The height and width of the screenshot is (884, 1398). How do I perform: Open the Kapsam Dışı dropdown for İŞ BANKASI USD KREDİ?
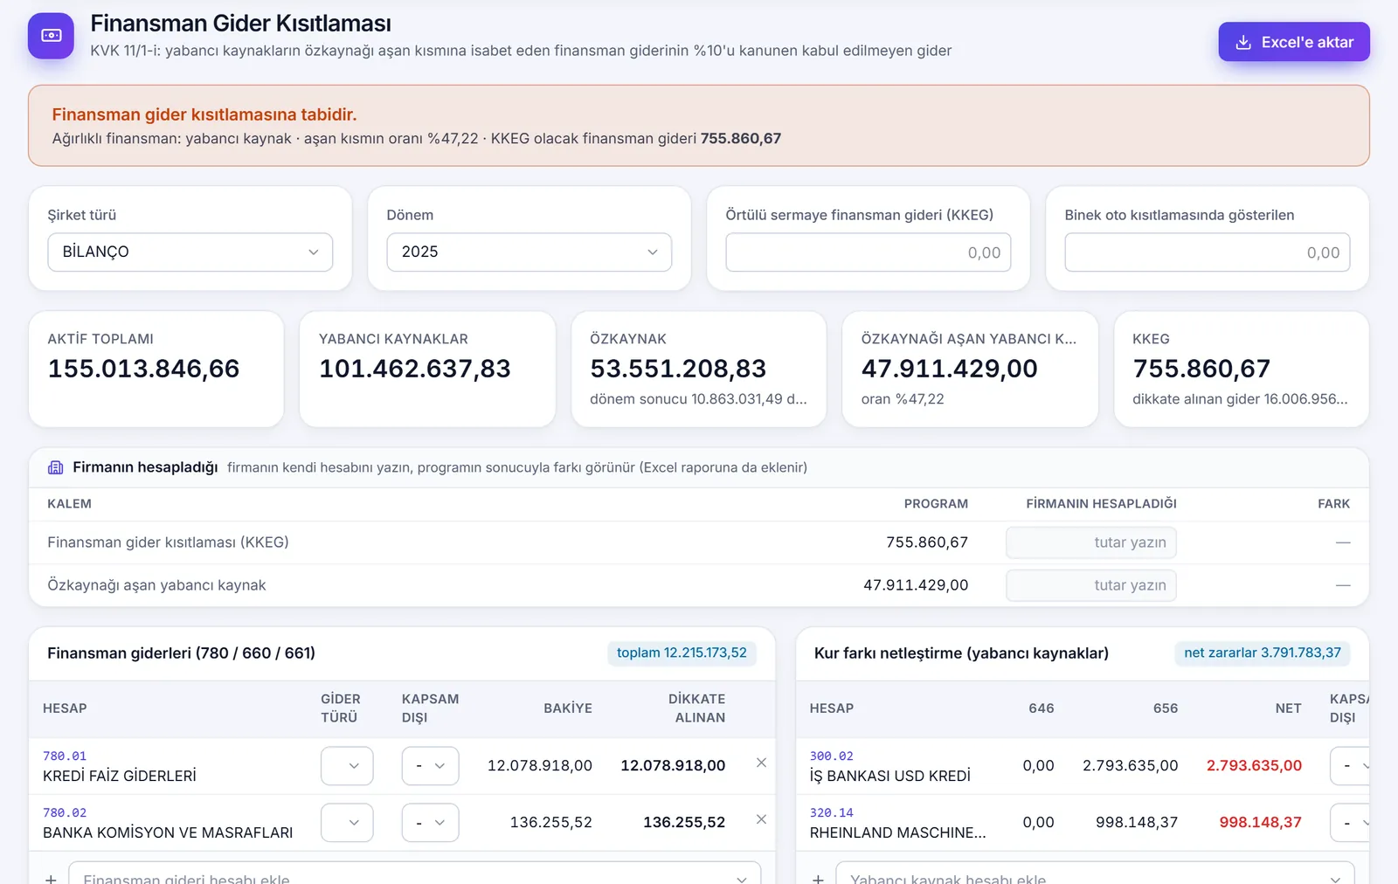(1349, 766)
